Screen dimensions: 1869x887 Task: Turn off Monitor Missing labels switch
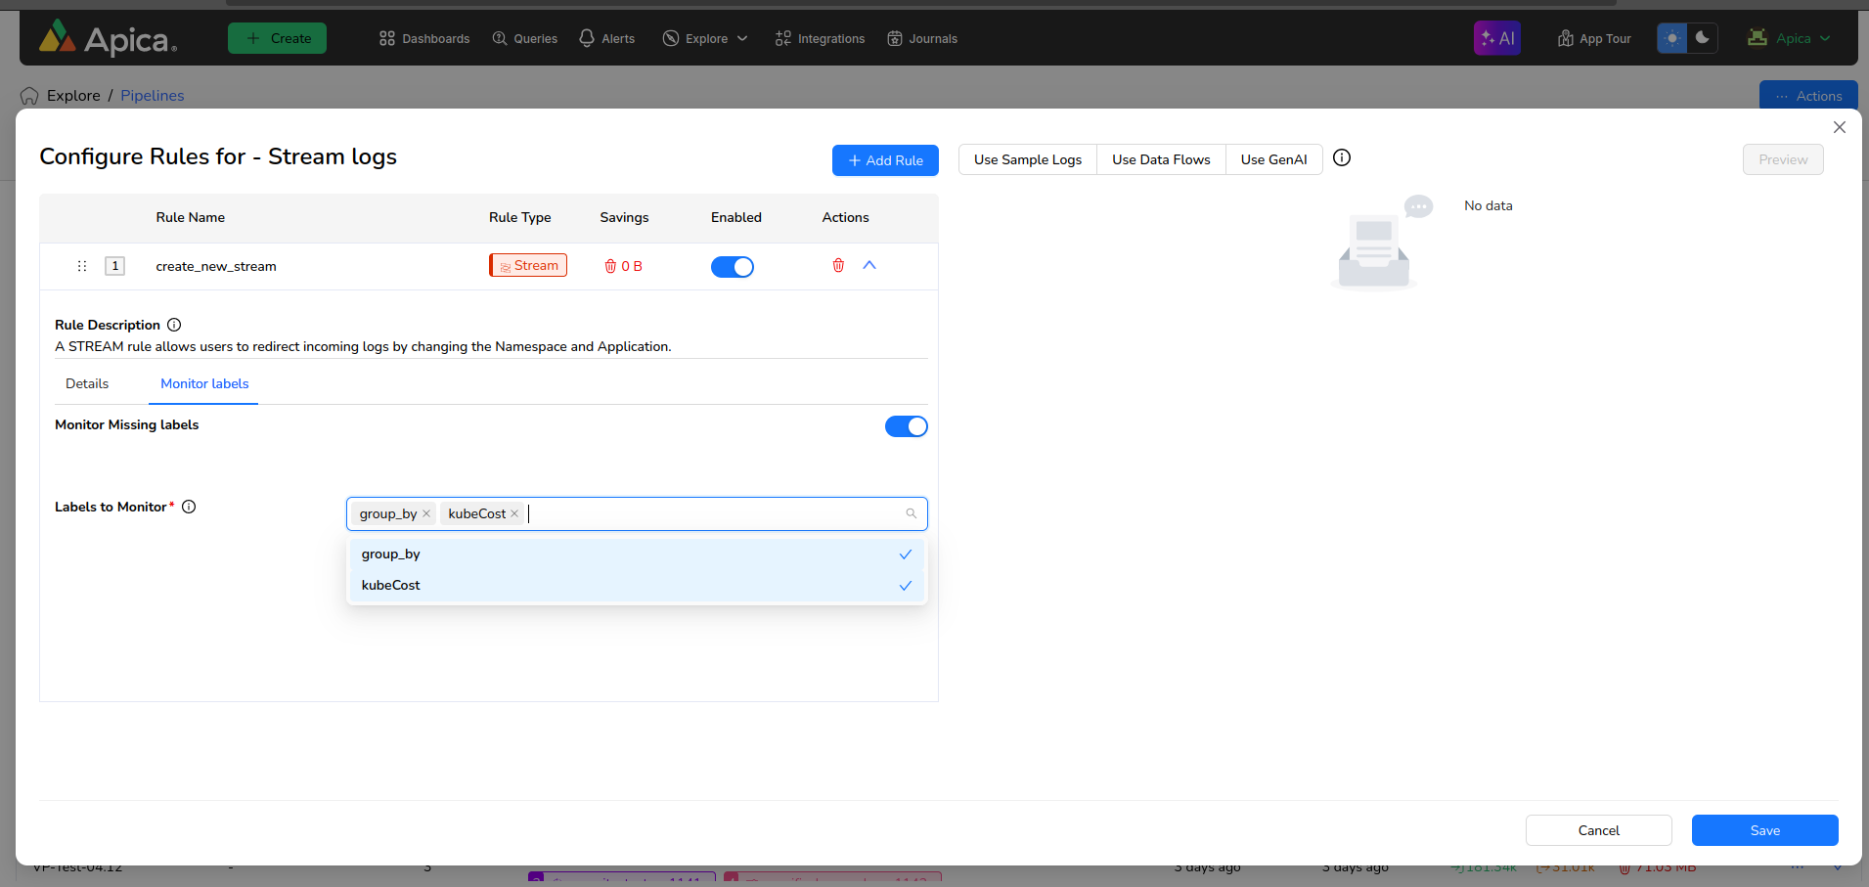pos(906,426)
